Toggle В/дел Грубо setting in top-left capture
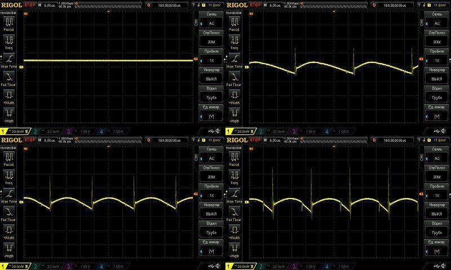 211,94
